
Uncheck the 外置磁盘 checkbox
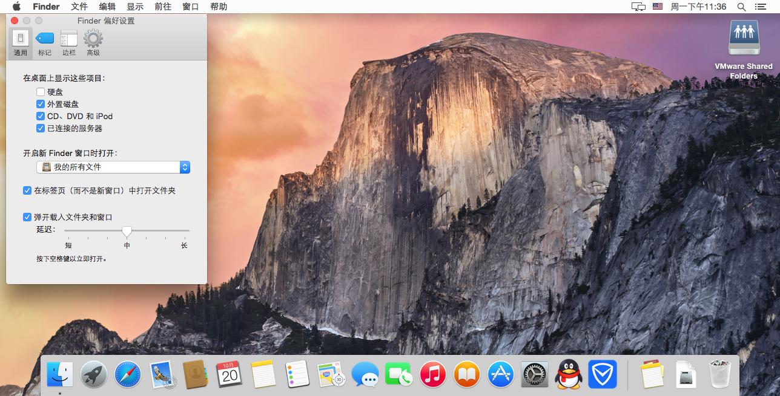tap(41, 104)
